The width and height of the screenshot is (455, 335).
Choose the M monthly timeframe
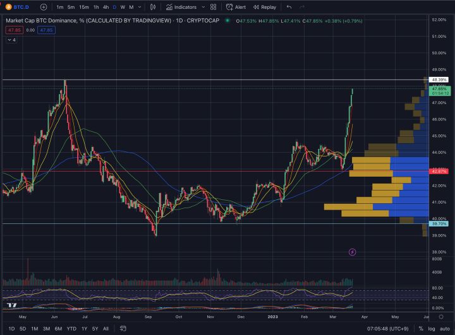coord(131,7)
